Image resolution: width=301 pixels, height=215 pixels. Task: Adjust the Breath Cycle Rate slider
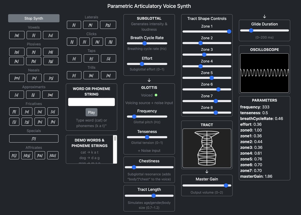click(x=147, y=43)
